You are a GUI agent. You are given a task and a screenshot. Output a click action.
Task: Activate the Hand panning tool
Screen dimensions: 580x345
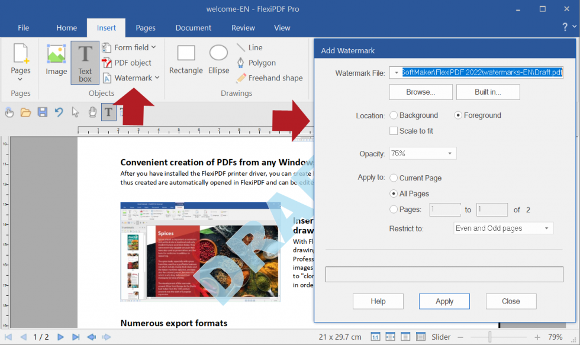pos(92,112)
